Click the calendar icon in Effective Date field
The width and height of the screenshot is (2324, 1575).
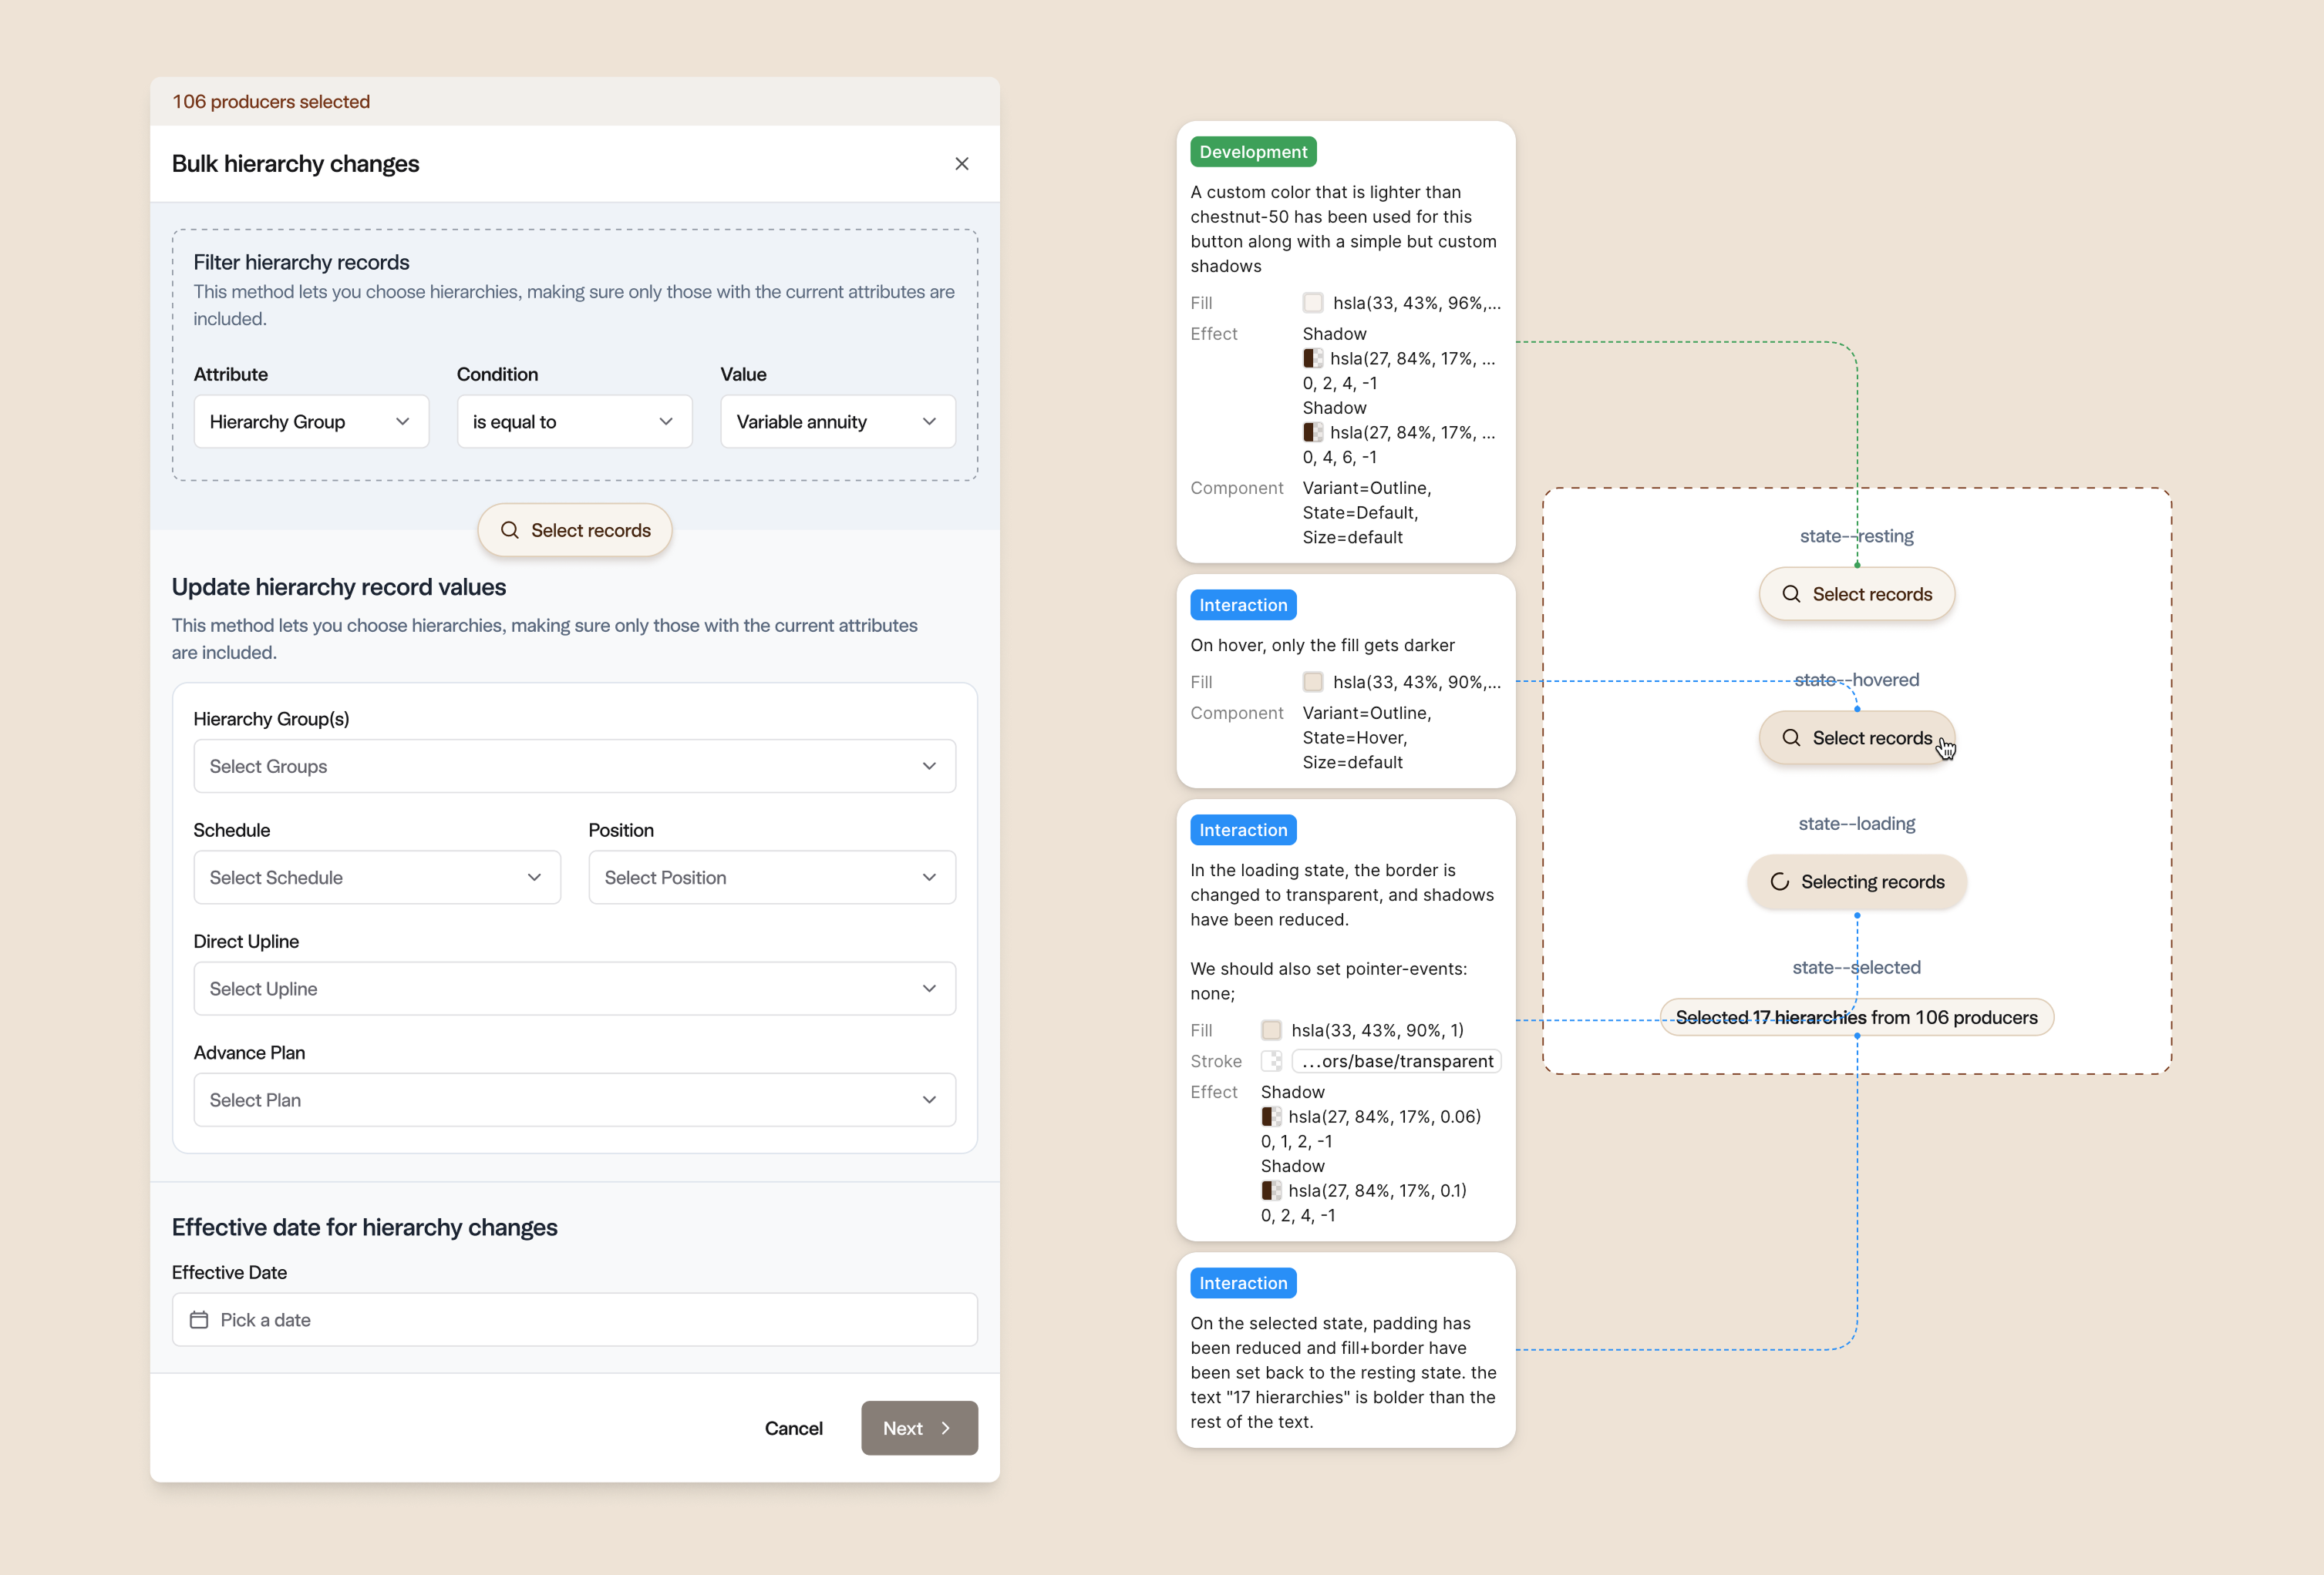(x=199, y=1320)
